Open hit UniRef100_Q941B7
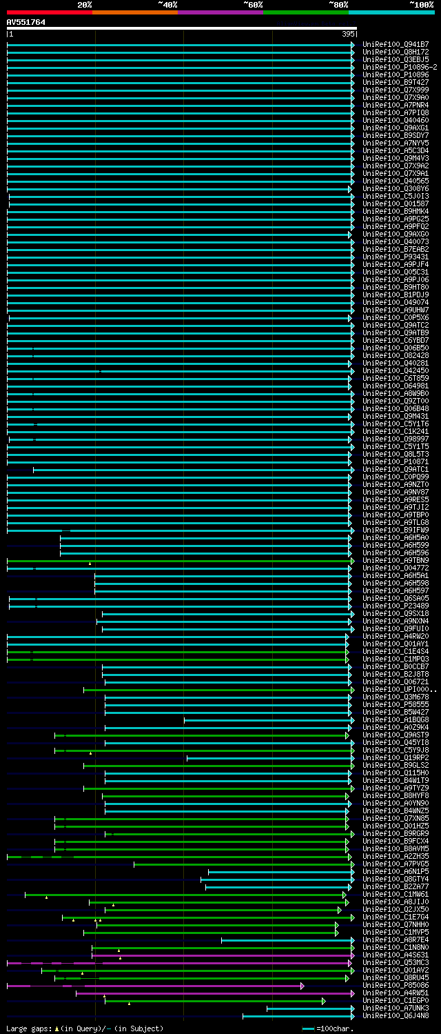The width and height of the screenshot is (441, 1034). (x=396, y=44)
